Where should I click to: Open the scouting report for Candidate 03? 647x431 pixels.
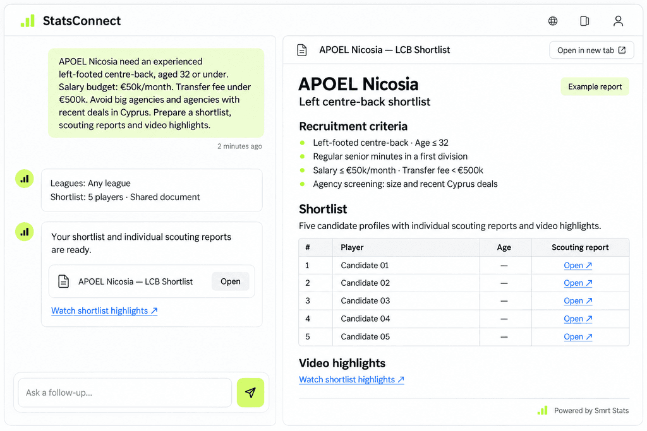(577, 301)
